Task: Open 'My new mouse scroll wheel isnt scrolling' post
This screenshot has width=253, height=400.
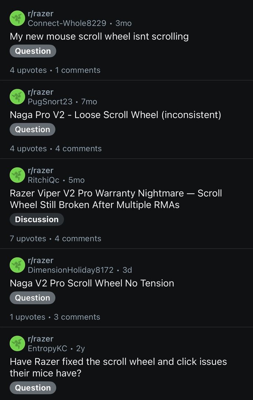Action: pos(99,36)
